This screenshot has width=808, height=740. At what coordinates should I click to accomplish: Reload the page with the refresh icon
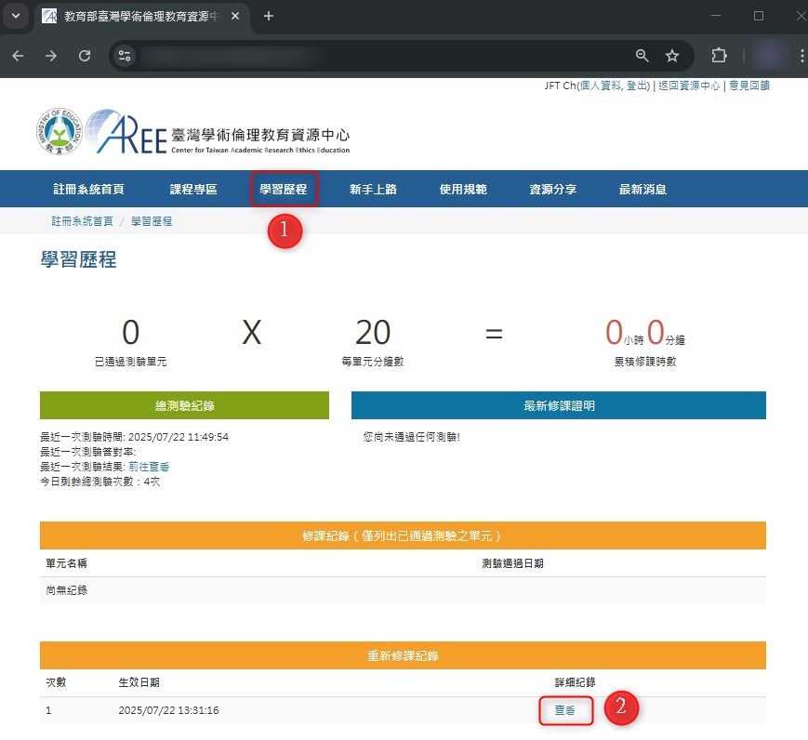(85, 56)
